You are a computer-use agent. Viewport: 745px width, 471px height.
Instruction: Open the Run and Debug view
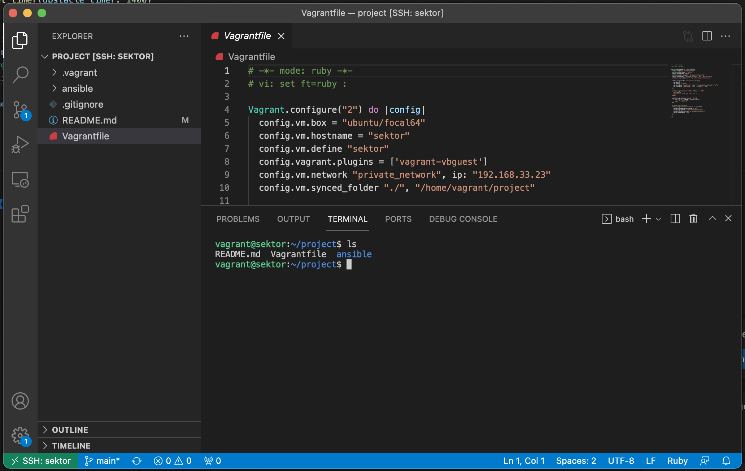click(20, 144)
